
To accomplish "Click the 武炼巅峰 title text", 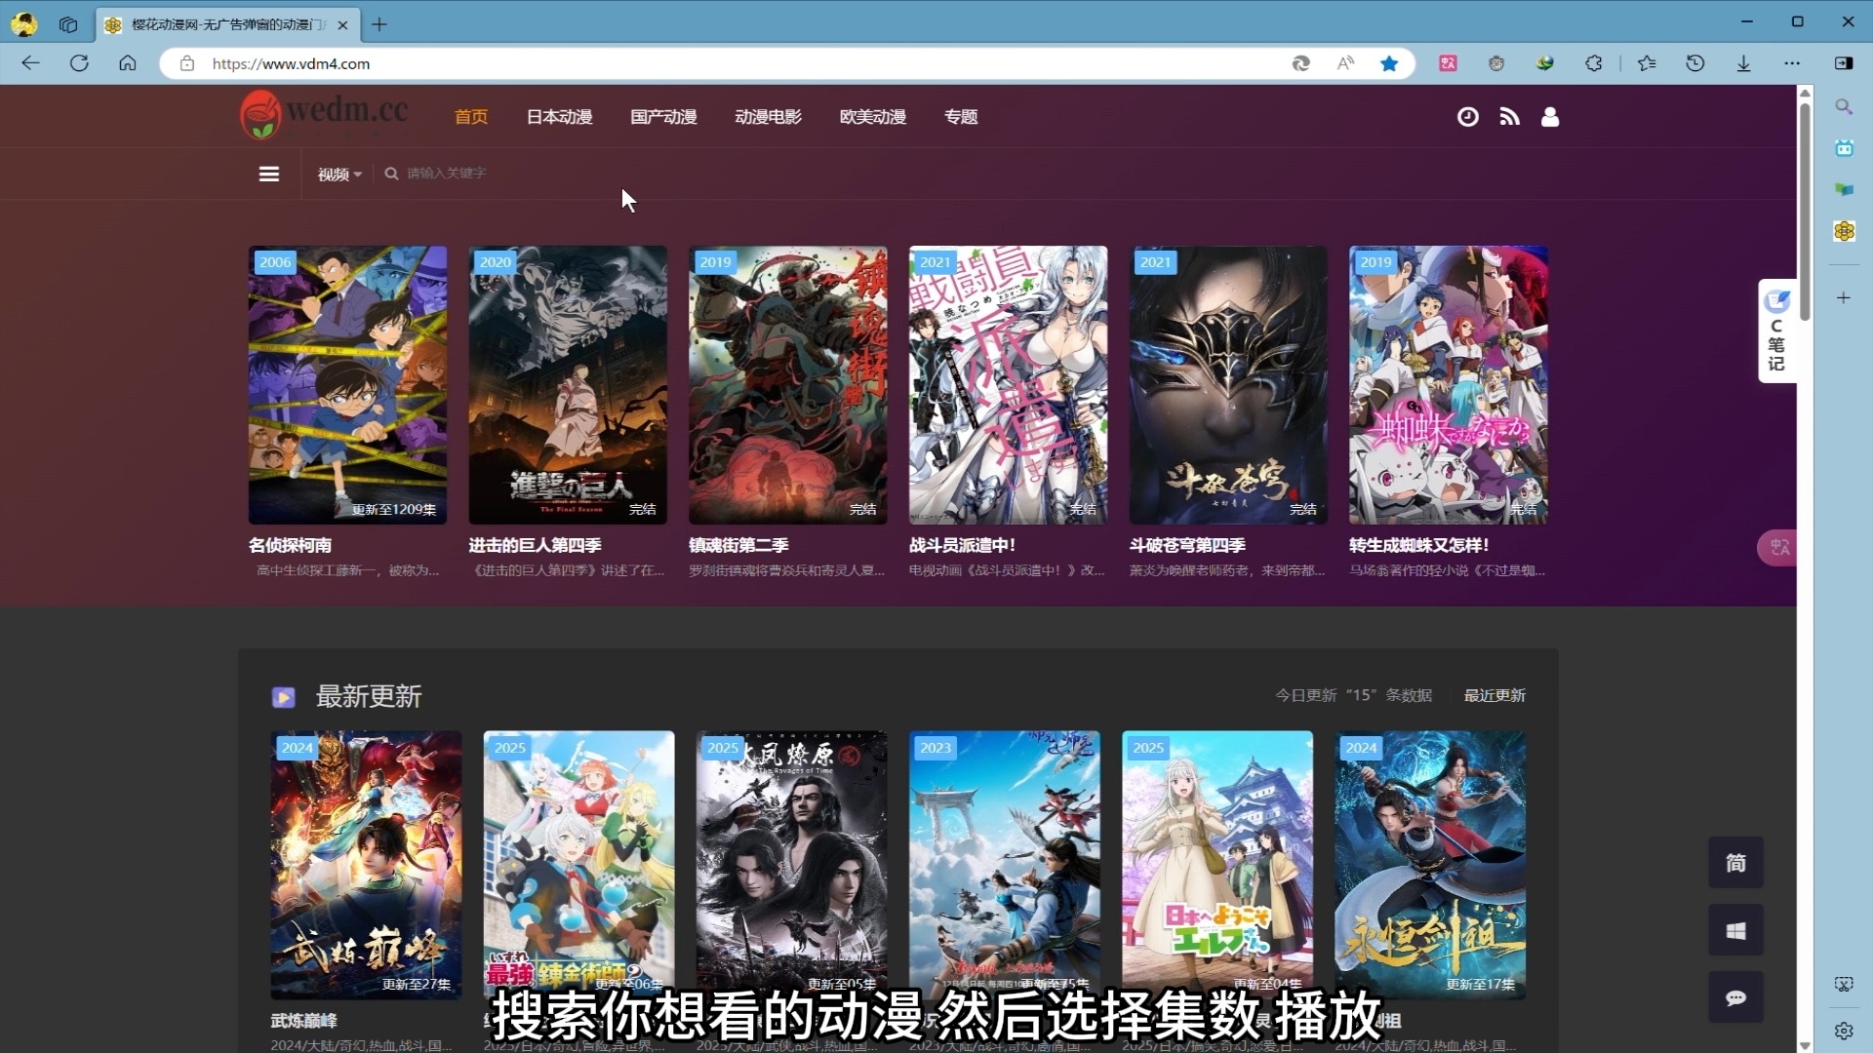I will click(303, 1021).
